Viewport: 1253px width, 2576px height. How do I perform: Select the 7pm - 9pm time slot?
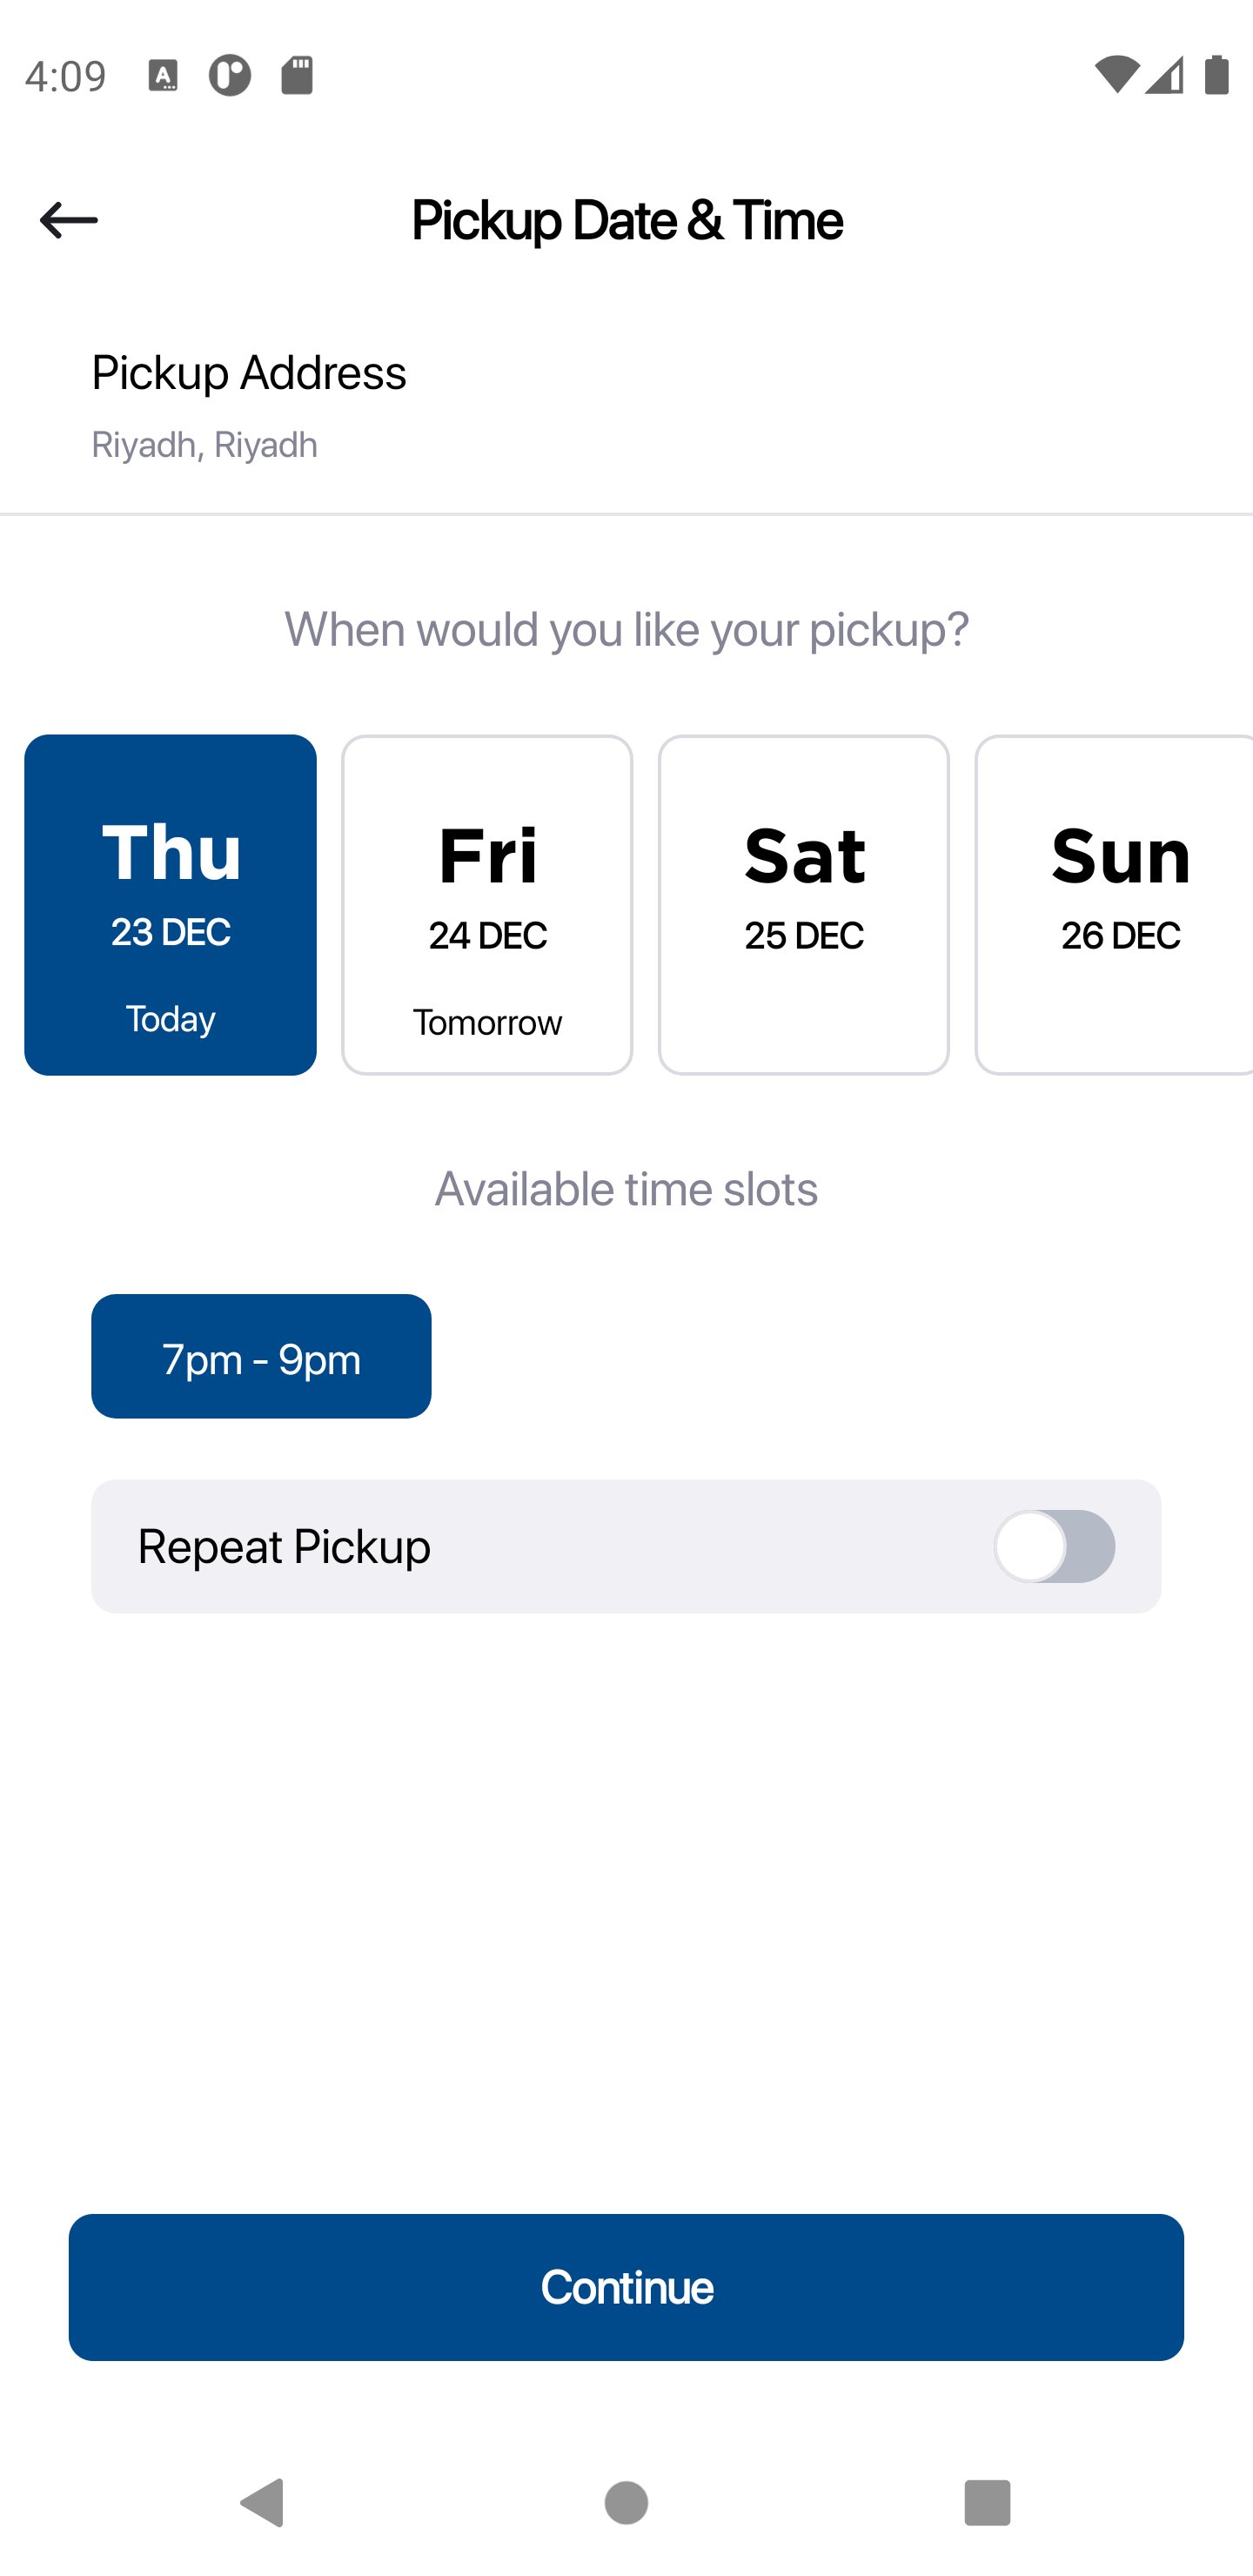pyautogui.click(x=261, y=1356)
